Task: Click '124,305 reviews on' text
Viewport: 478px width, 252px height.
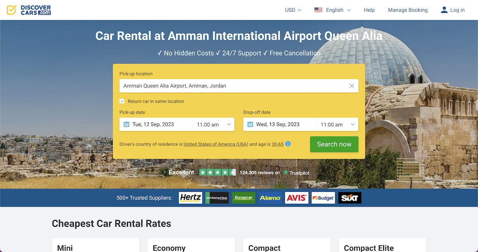Action: (260, 173)
